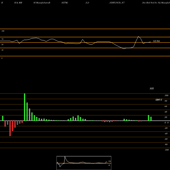Click the 60 label on the MR axis

(x=166, y=106)
